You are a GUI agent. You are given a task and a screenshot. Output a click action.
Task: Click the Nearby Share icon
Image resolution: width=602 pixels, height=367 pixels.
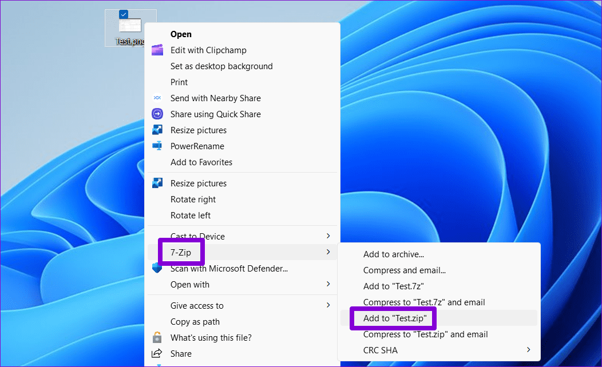(157, 98)
